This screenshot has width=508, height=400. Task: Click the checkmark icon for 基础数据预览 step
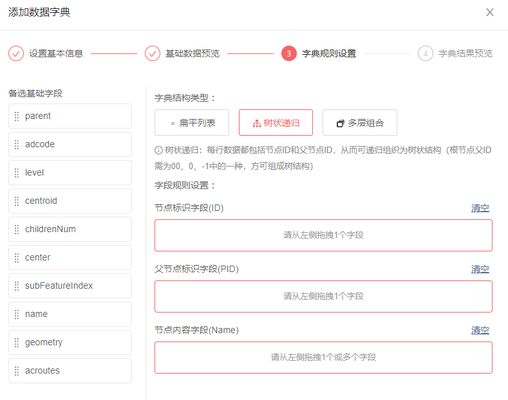pos(153,53)
